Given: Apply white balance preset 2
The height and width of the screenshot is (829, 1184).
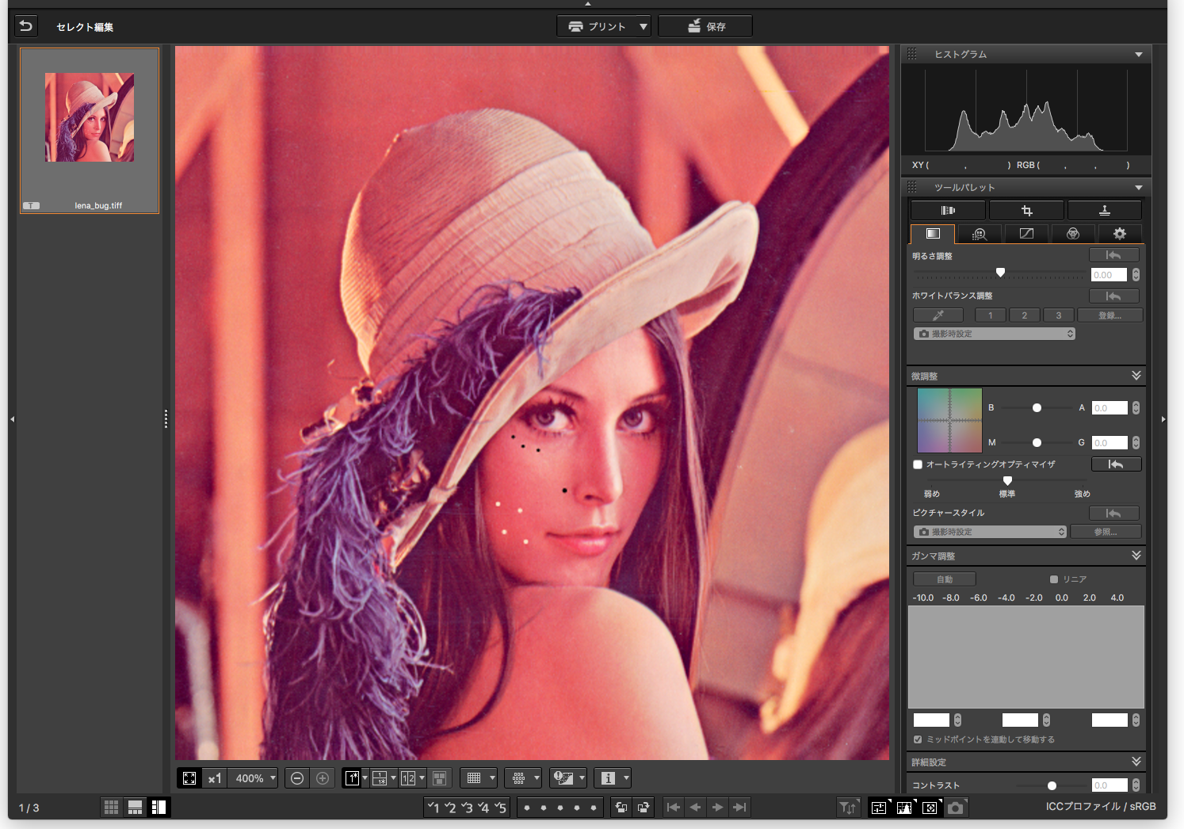Looking at the screenshot, I should (x=1025, y=315).
